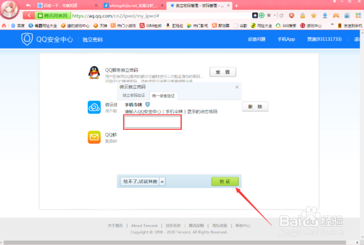The width and height of the screenshot is (364, 245).
Task: Go back using the red back arrow button
Action: click(29, 16)
